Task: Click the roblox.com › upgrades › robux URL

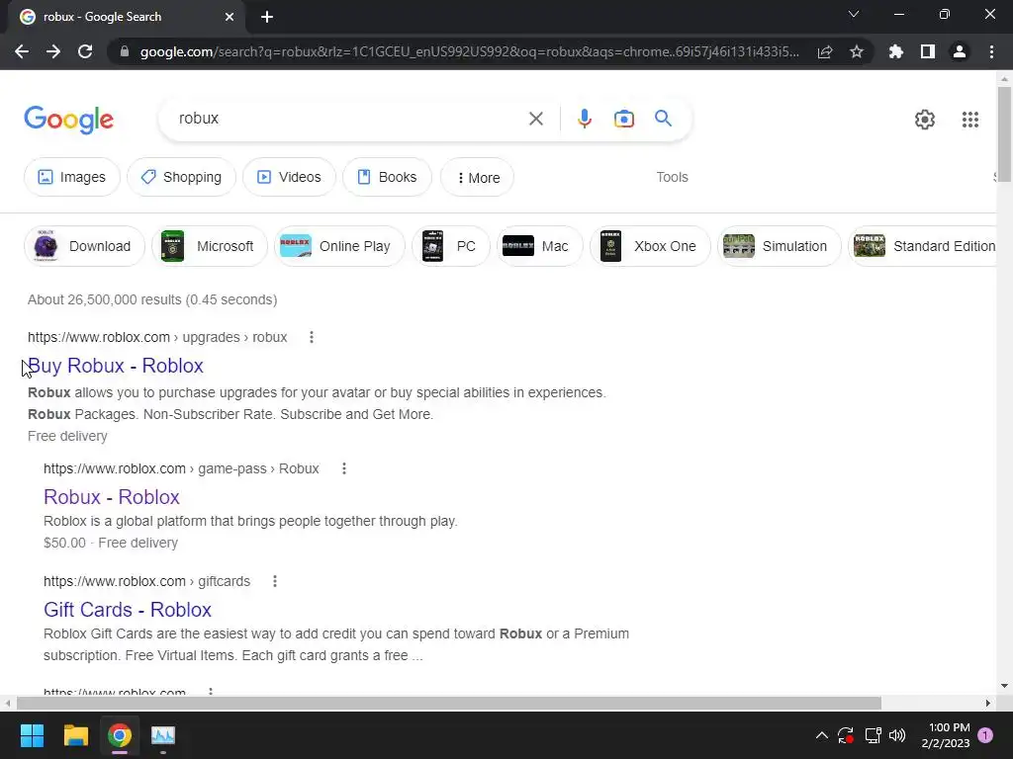Action: coord(157,337)
